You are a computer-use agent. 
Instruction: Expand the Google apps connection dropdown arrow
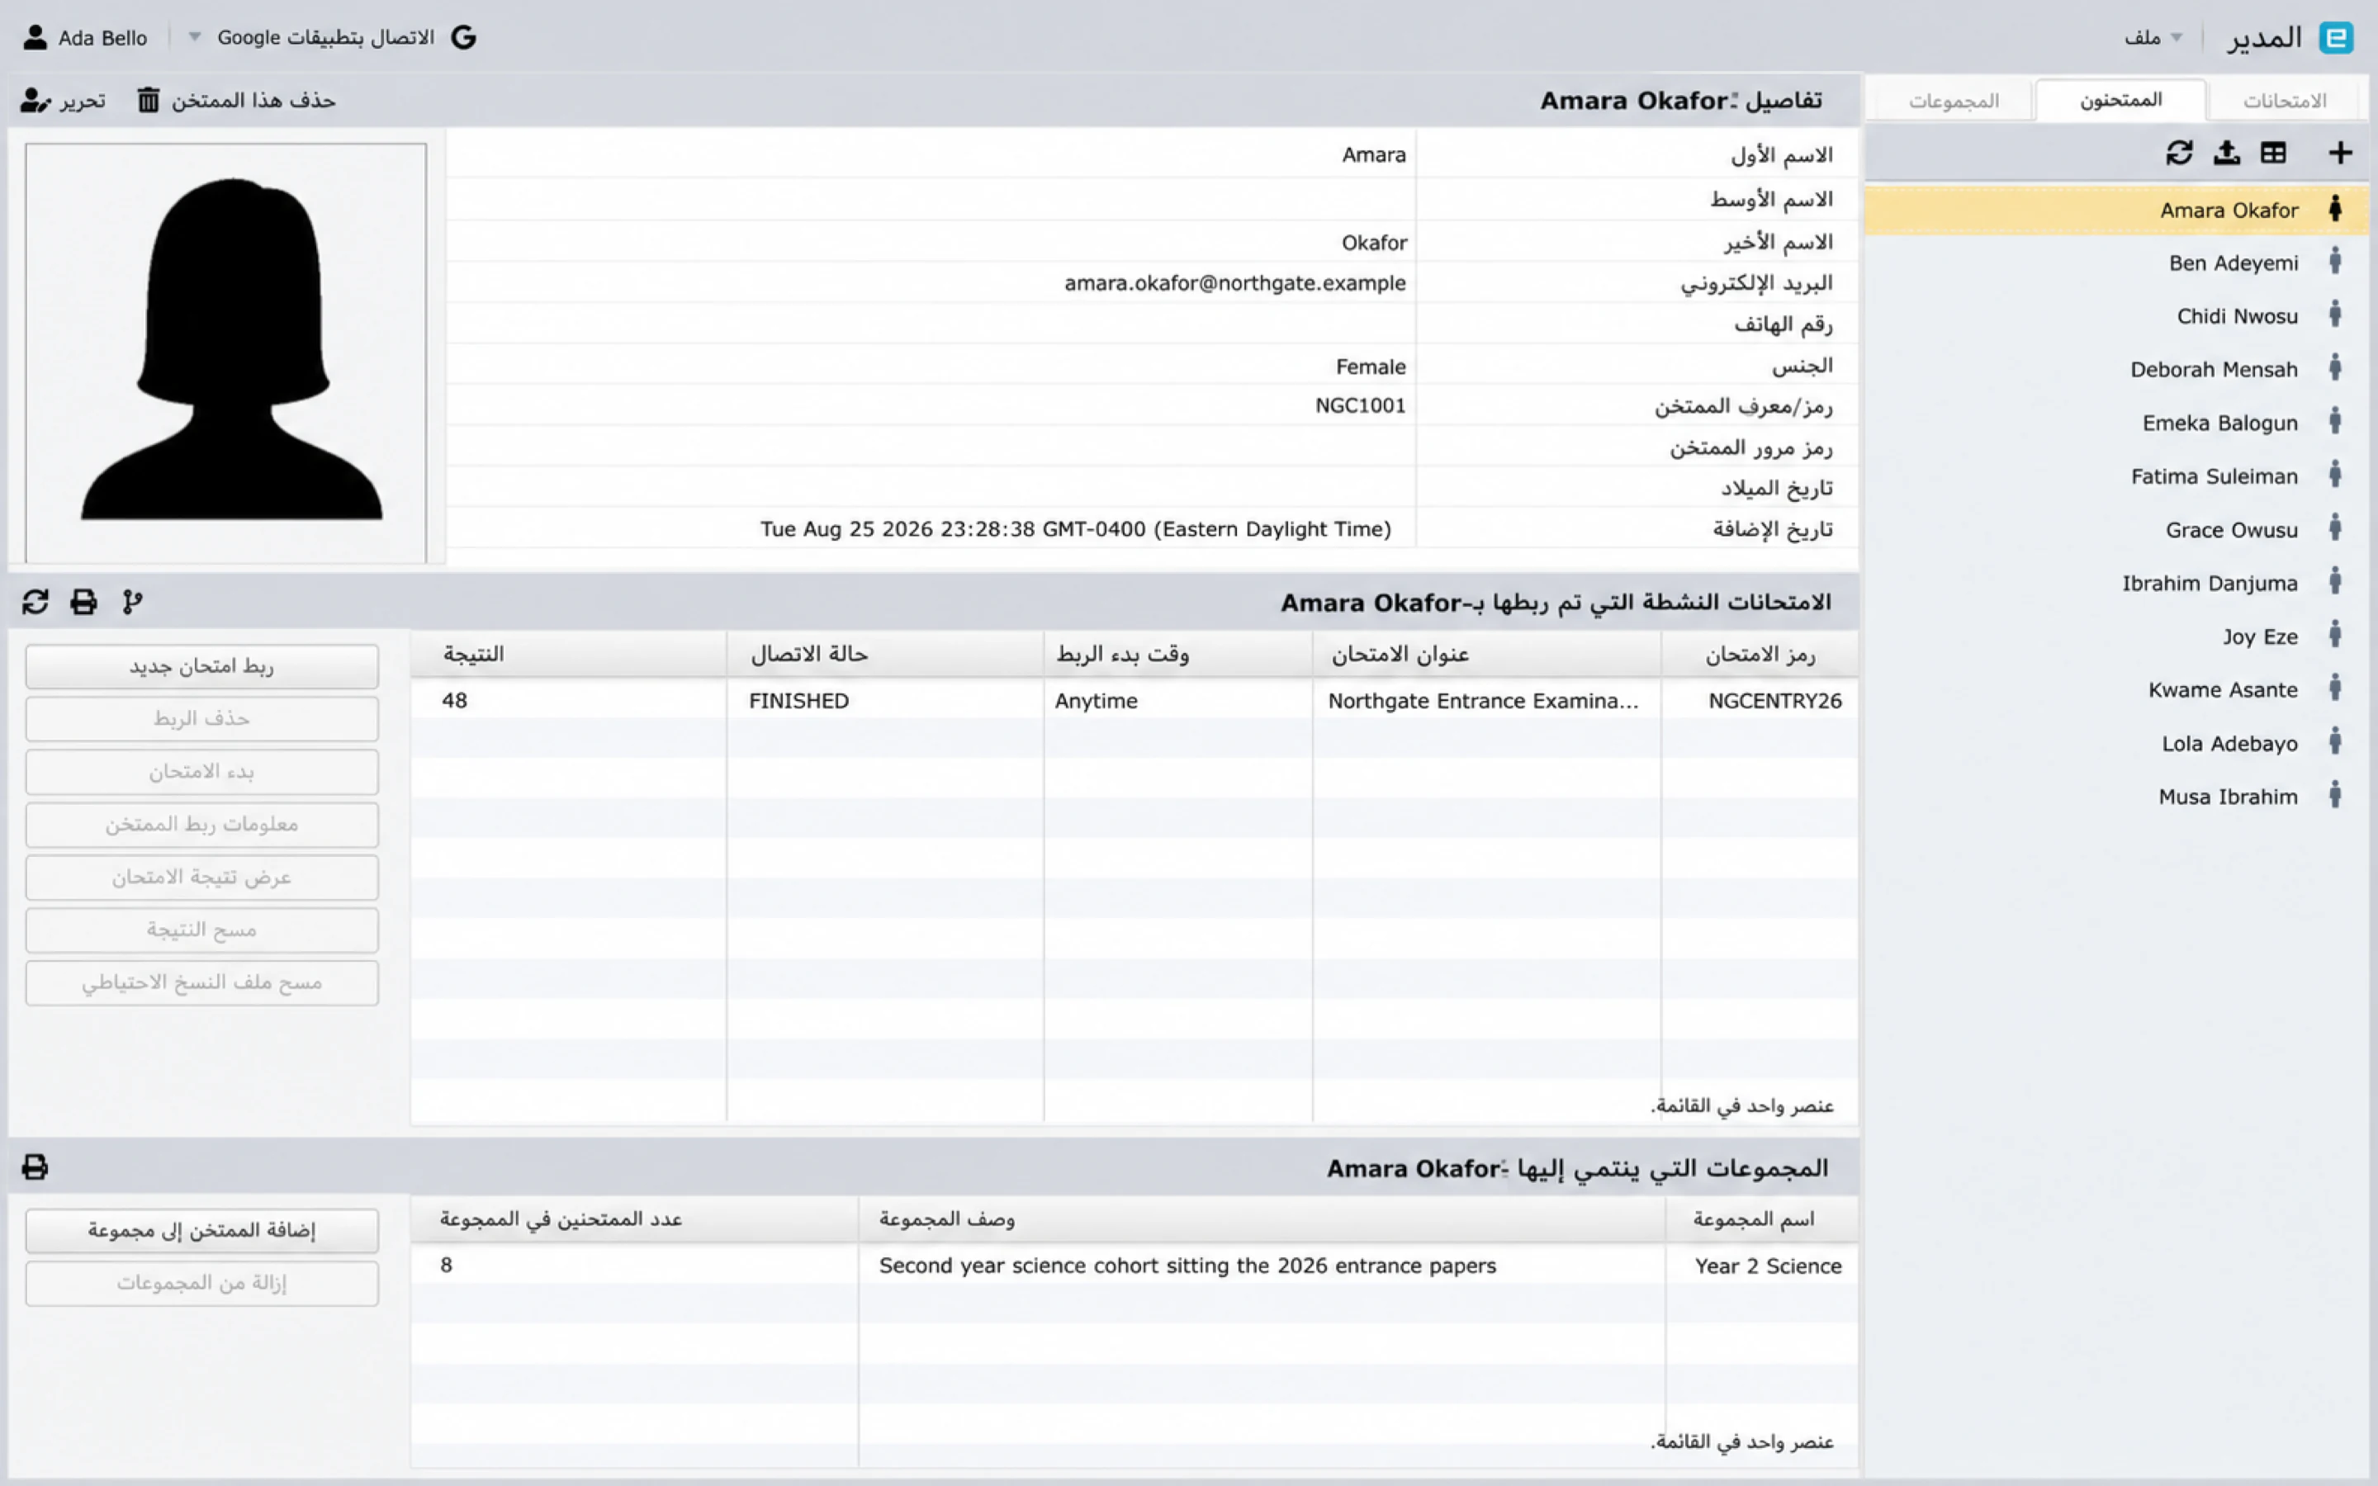click(195, 37)
